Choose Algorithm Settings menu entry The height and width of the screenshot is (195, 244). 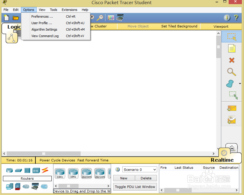tap(56, 29)
